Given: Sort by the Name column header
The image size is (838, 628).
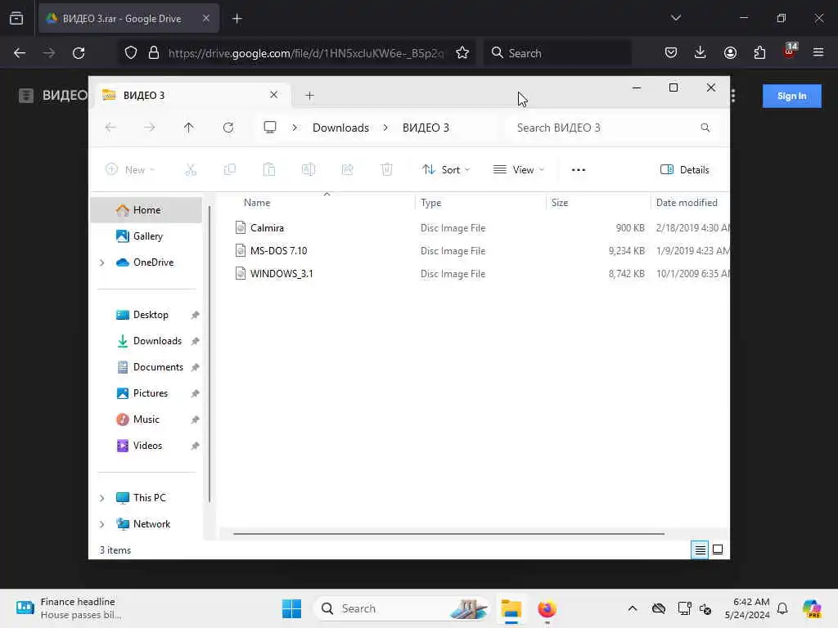Looking at the screenshot, I should (257, 203).
